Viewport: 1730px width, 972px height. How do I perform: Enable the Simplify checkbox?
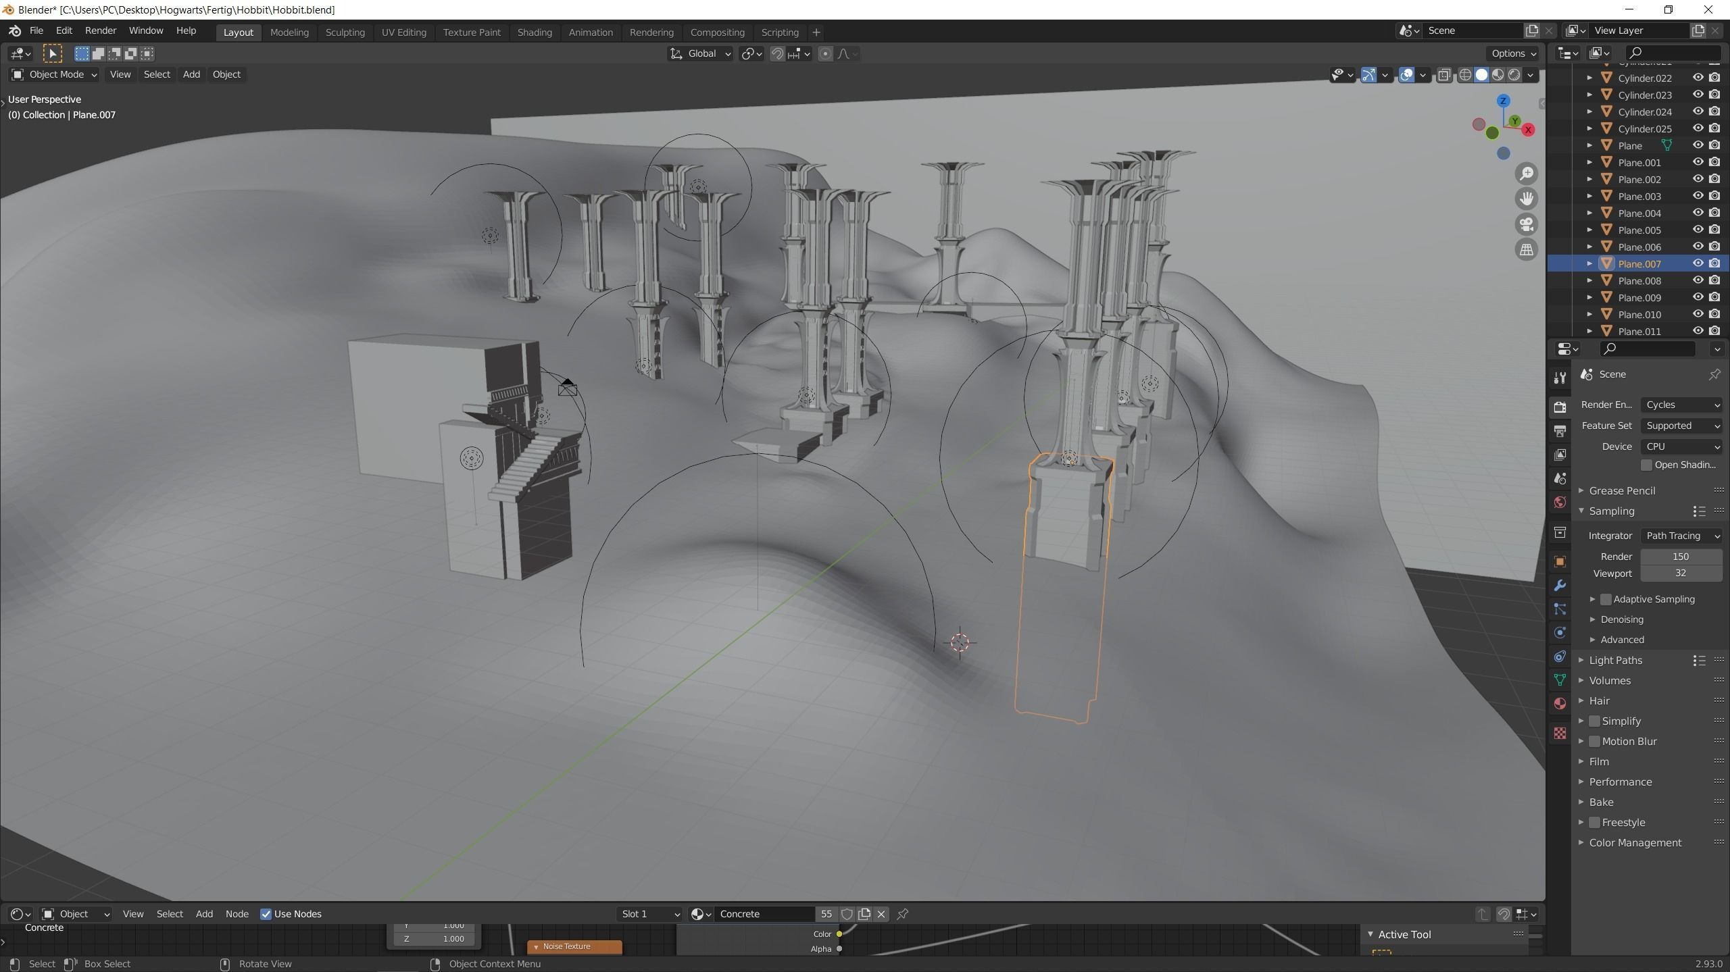point(1595,721)
